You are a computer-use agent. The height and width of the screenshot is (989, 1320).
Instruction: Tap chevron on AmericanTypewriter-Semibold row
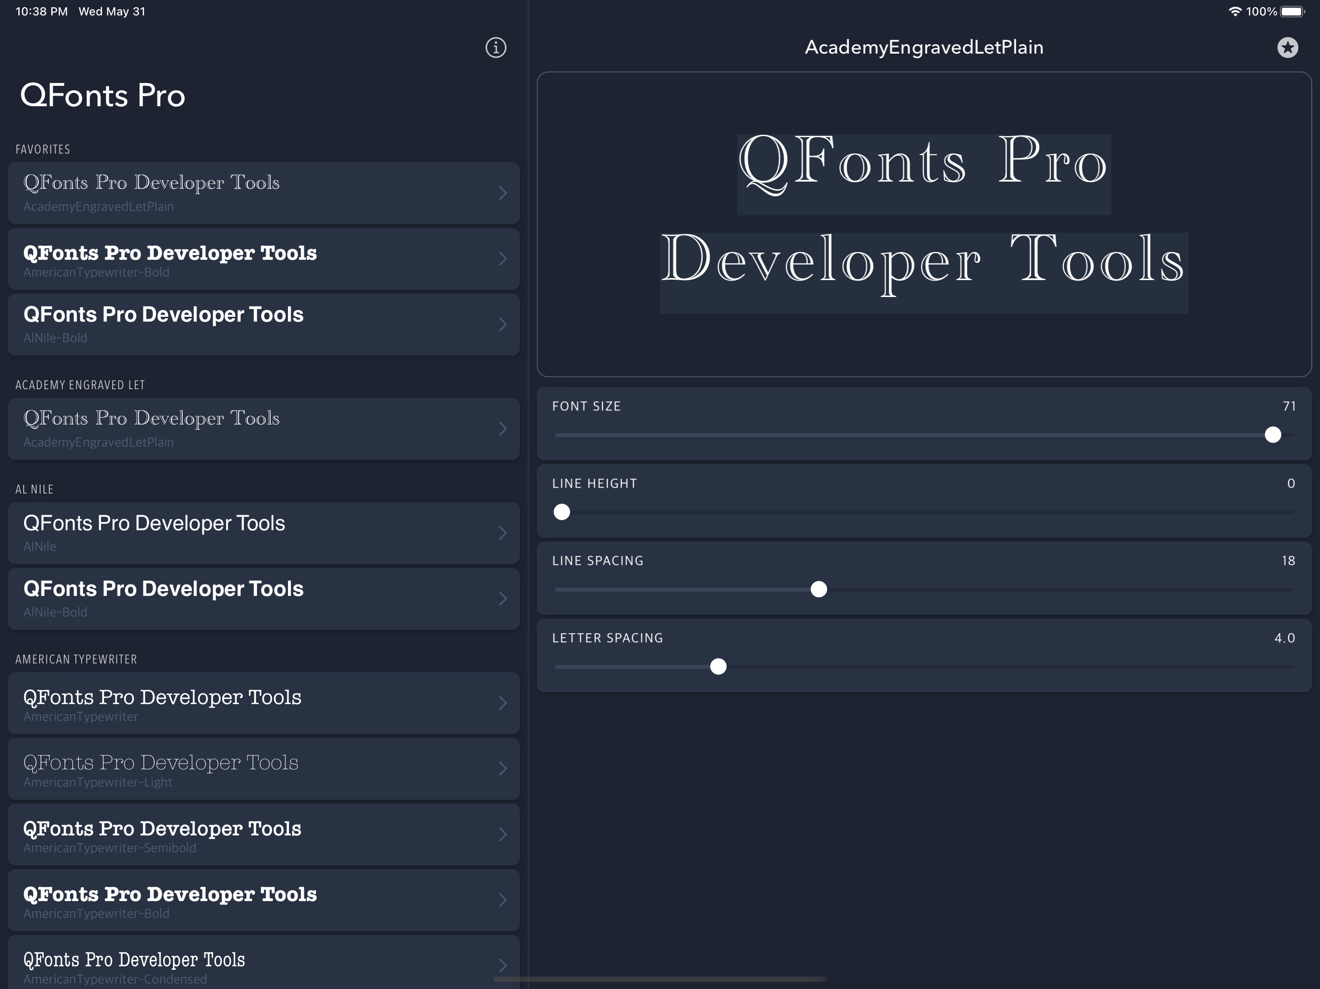[502, 834]
